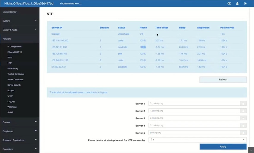
Task: Enable the checkbox next to Server 1
Action: pos(243,104)
